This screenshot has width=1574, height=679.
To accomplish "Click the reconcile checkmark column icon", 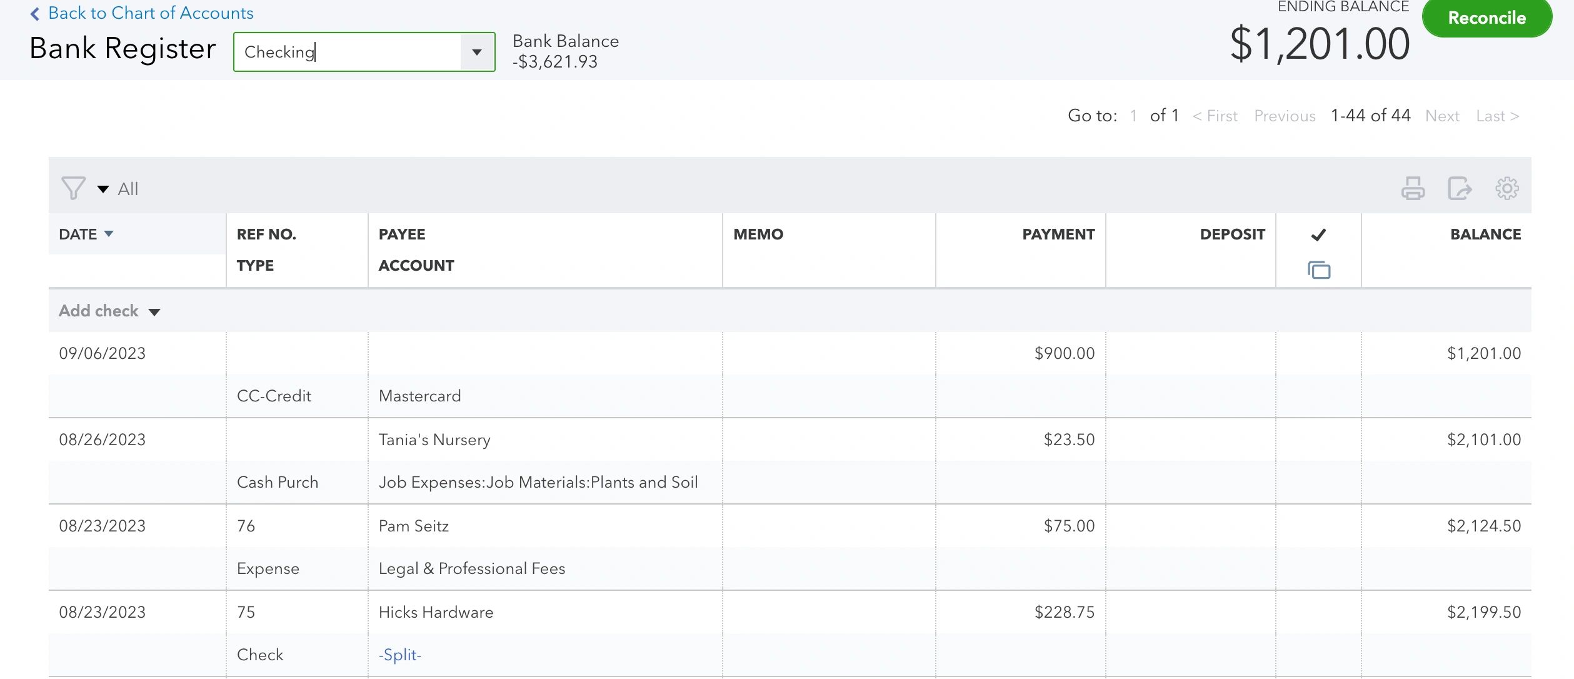I will coord(1319,234).
